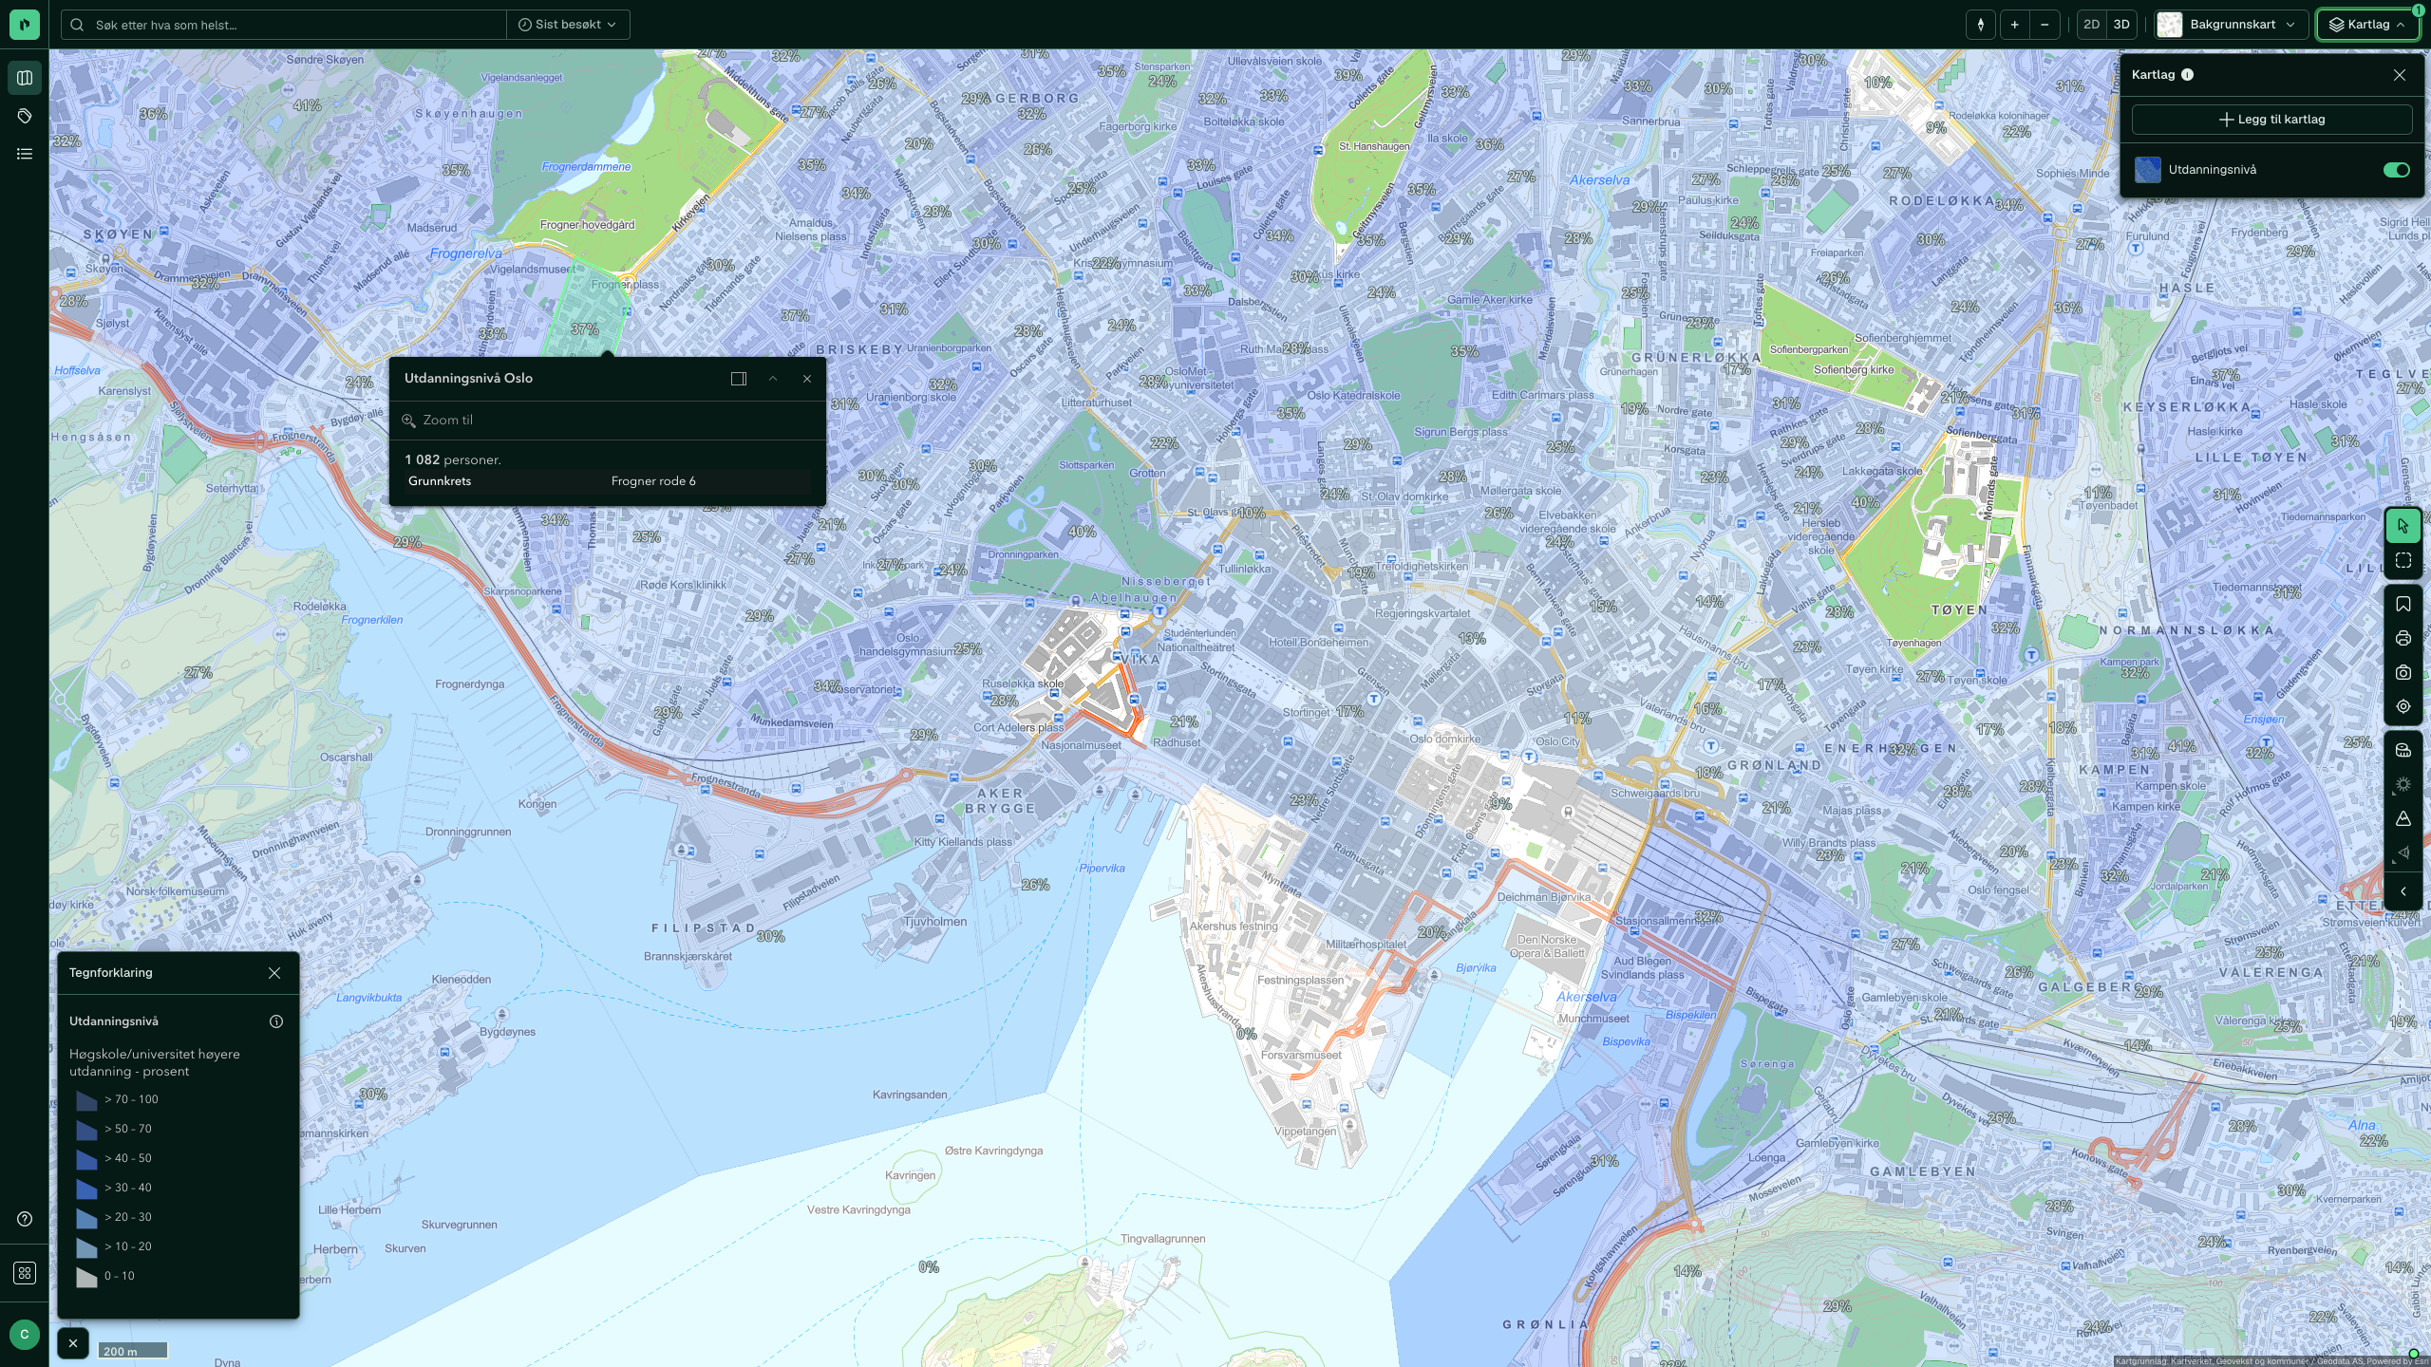Select the bookmark tool in right toolbar
This screenshot has width=2431, height=1367.
[2403, 605]
